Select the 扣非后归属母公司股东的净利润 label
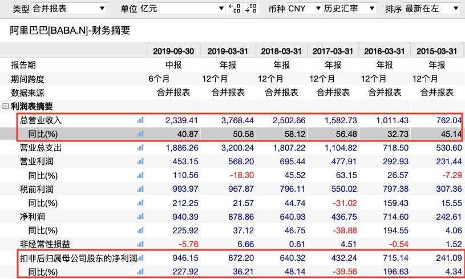 pos(78,258)
